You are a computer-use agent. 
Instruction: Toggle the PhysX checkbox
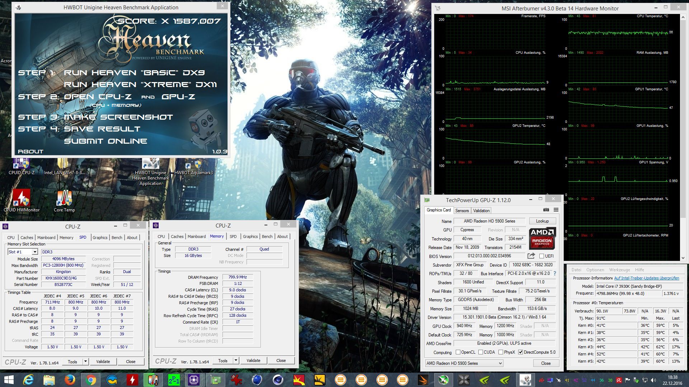coord(501,352)
